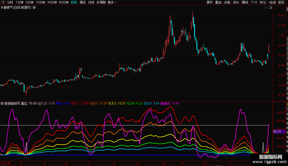Select the 引力5: 3.84 label
Image resolution: width=288 pixels, height=166 pixels.
151,103
